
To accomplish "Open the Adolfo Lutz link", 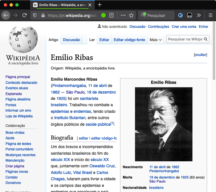I will [x=61, y=172].
